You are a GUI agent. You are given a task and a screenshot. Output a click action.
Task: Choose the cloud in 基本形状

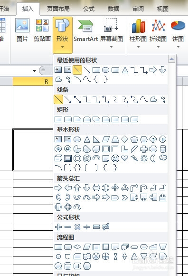163,158
